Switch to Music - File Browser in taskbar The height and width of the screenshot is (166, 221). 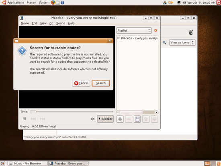point(27,164)
